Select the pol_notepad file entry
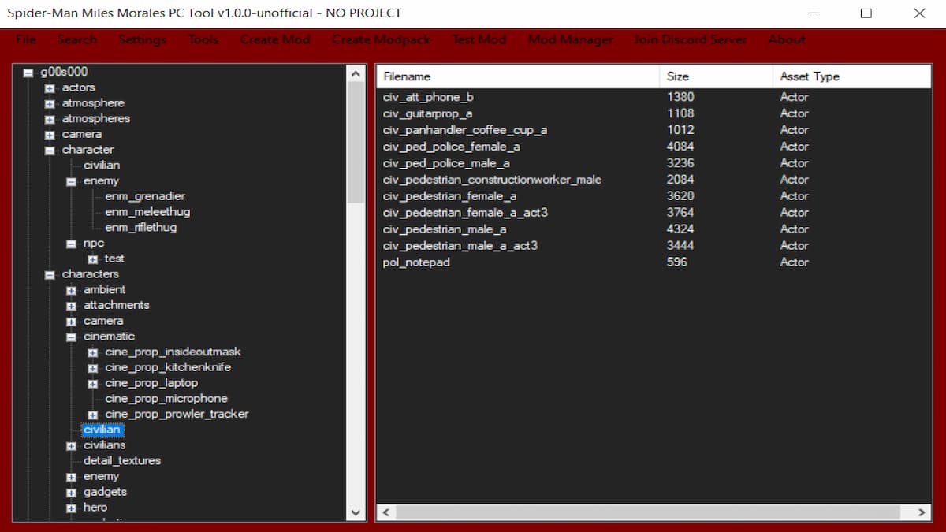This screenshot has width=946, height=532. coord(416,262)
